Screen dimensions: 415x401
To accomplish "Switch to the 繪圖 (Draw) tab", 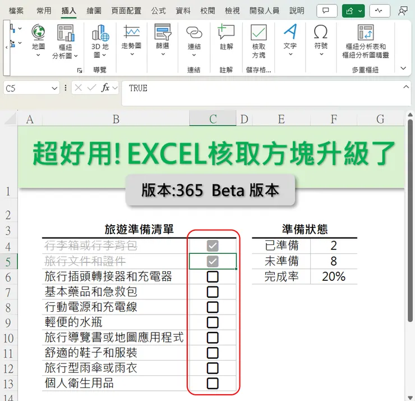I will point(94,11).
